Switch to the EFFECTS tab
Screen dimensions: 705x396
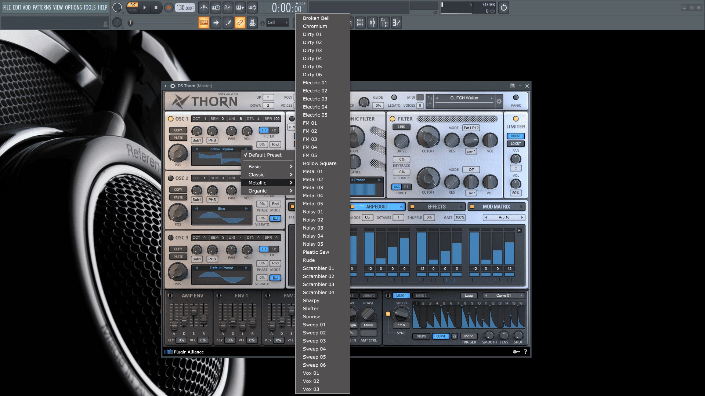(436, 207)
